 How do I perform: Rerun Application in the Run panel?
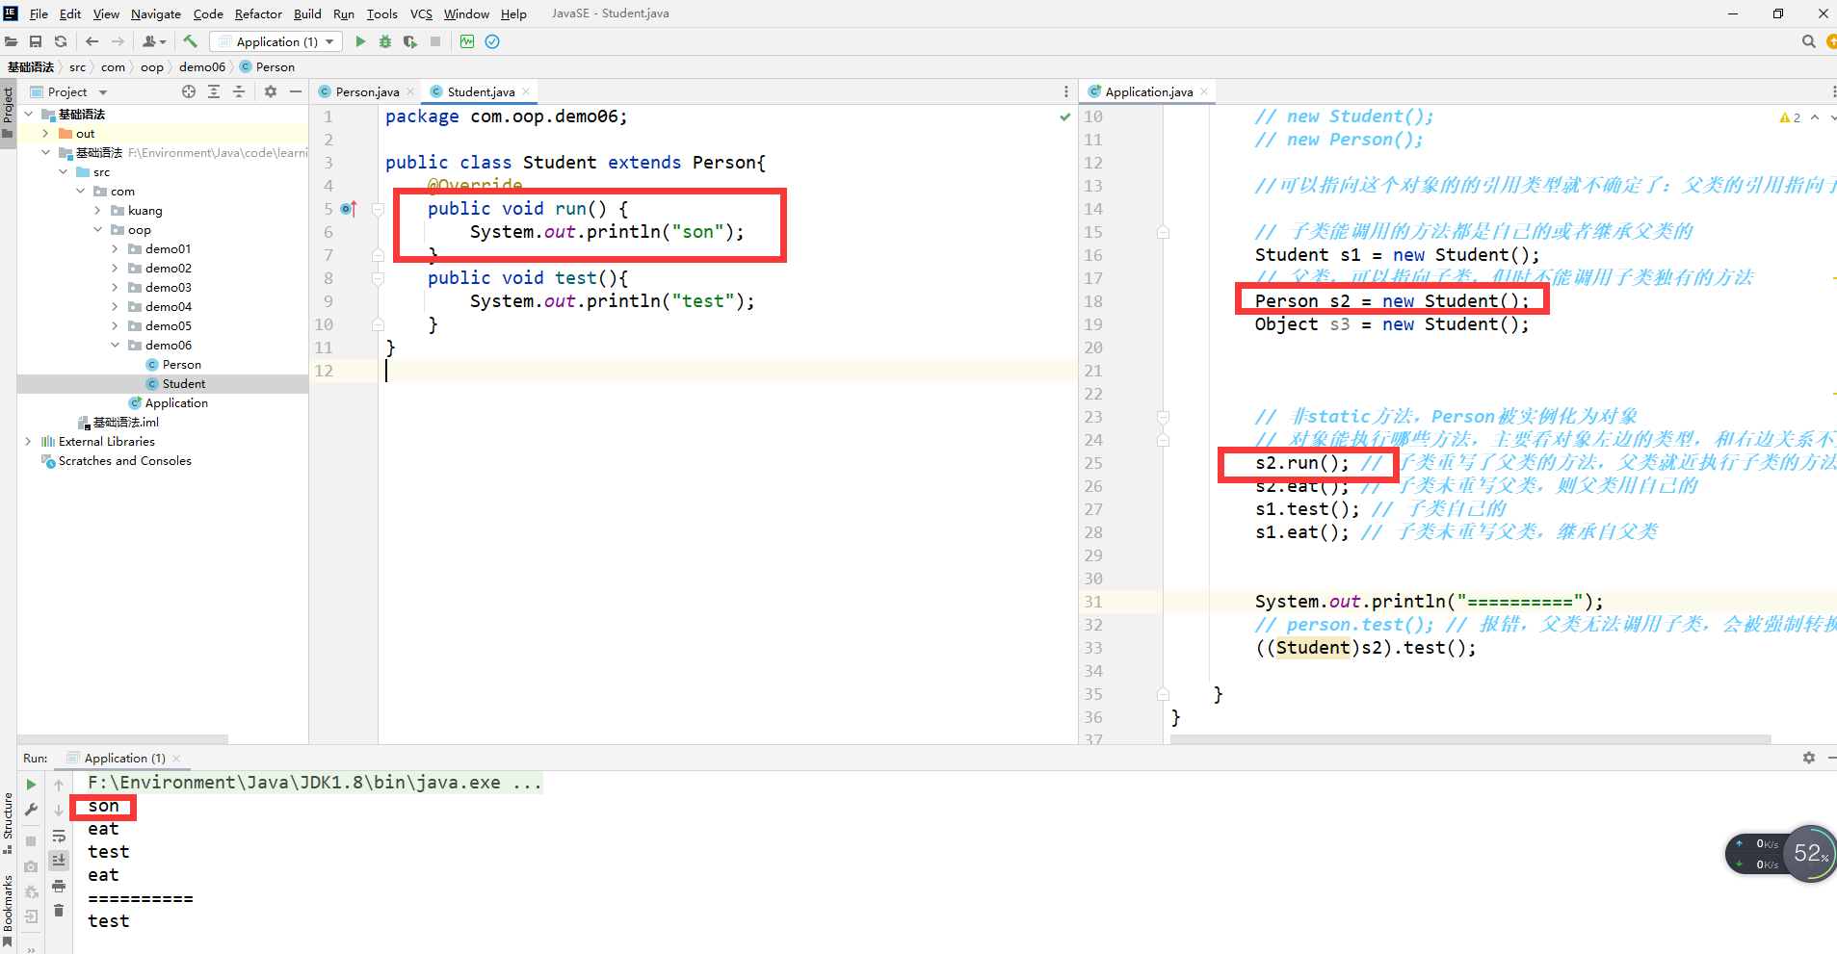(31, 785)
